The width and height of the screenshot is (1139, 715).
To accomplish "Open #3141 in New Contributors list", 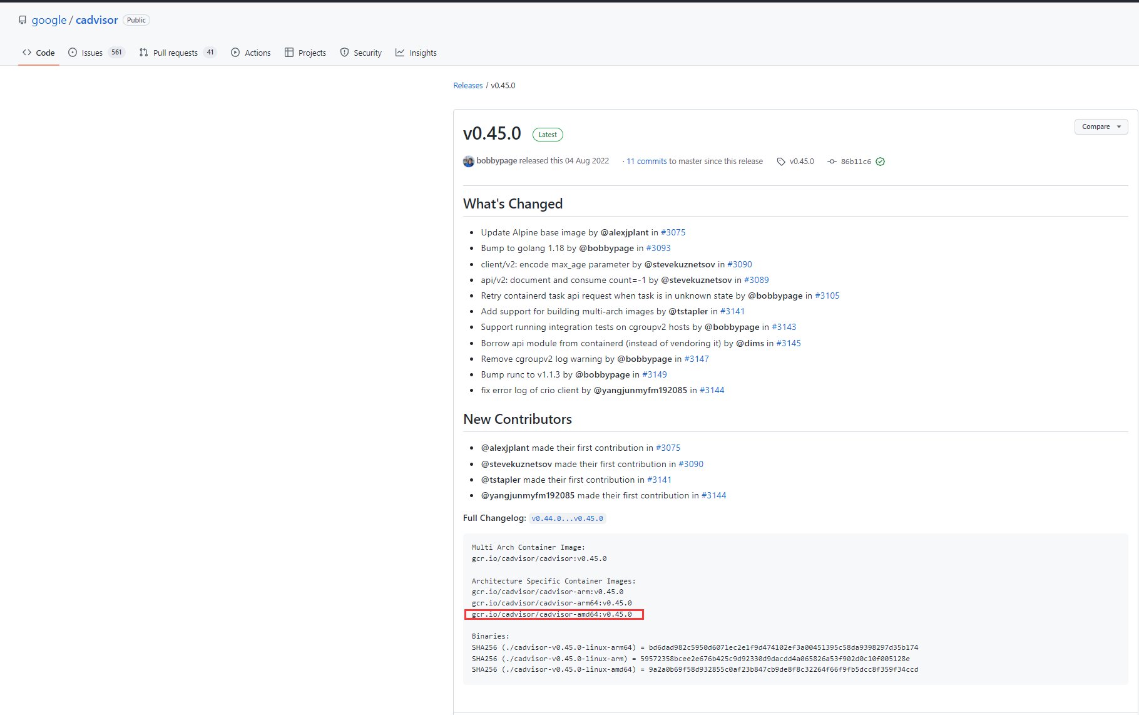I will point(659,480).
